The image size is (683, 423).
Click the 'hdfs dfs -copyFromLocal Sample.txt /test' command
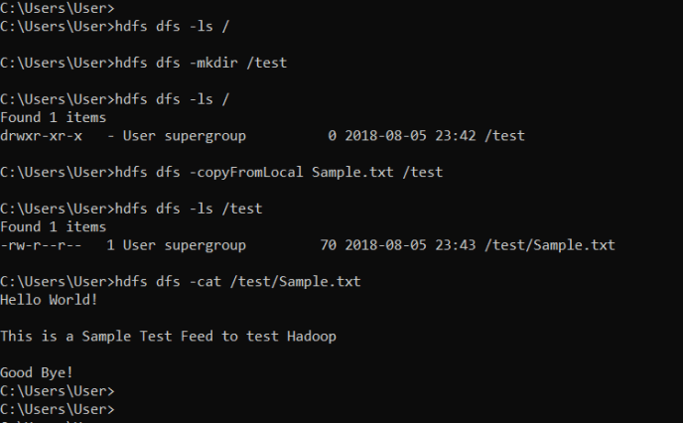279,172
